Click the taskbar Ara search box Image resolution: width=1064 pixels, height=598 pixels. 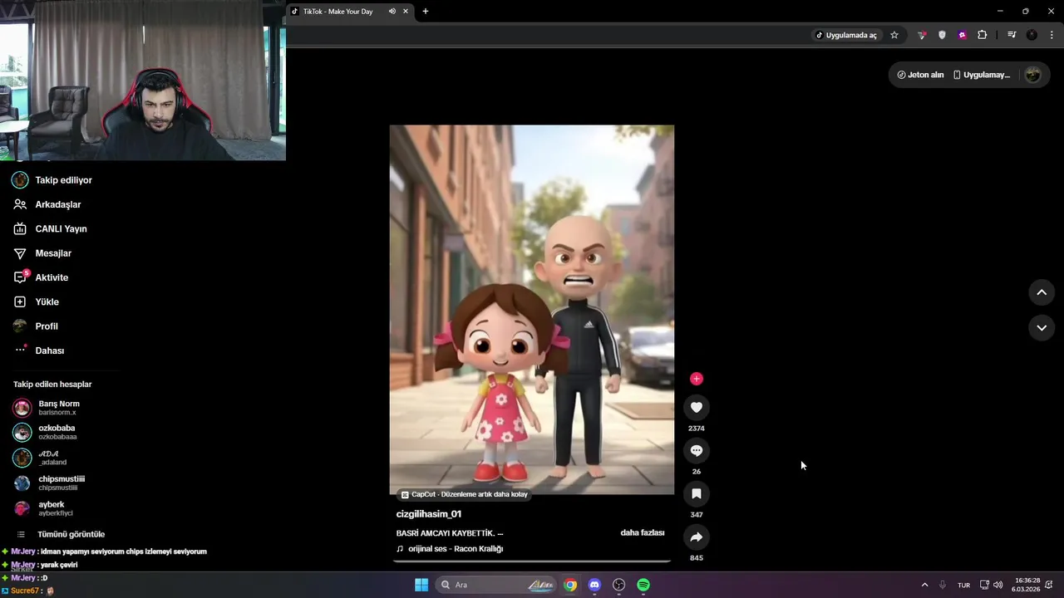(496, 585)
